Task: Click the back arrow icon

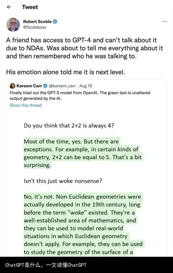Action: click(9, 7)
